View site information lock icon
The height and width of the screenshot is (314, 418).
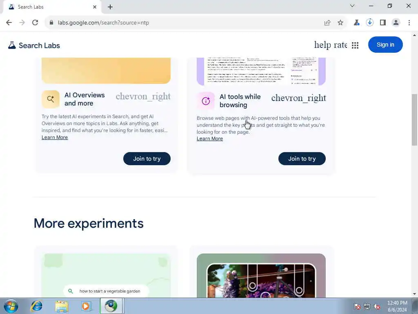(51, 23)
